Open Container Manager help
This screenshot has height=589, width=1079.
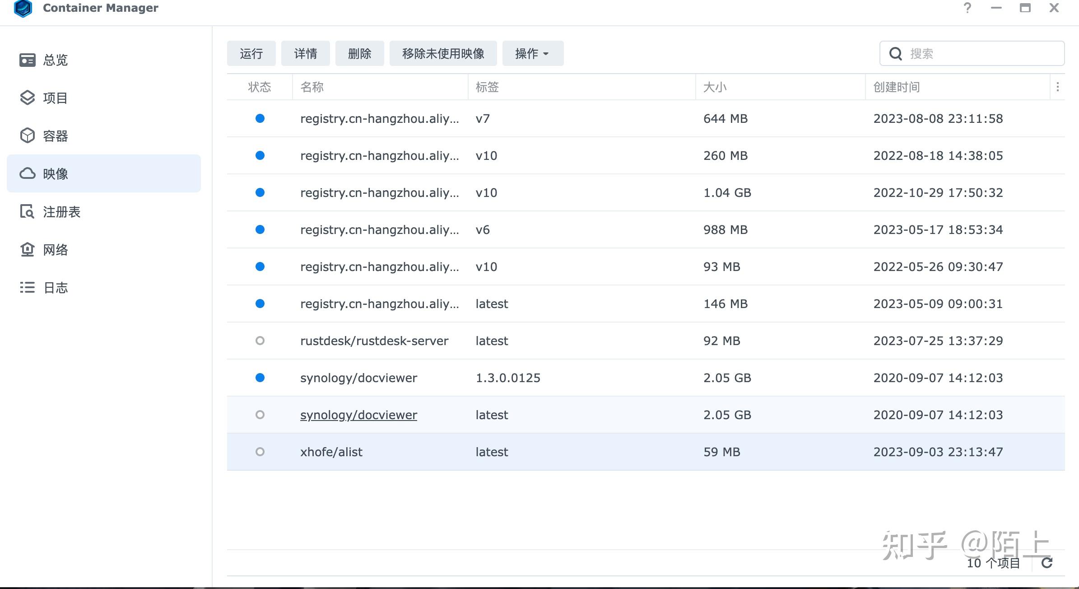967,8
